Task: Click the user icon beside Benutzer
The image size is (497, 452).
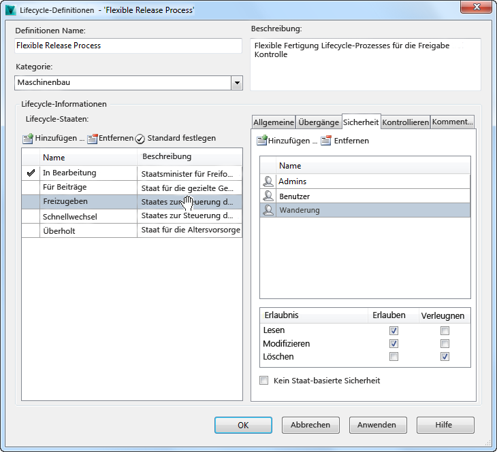Action: pos(268,196)
